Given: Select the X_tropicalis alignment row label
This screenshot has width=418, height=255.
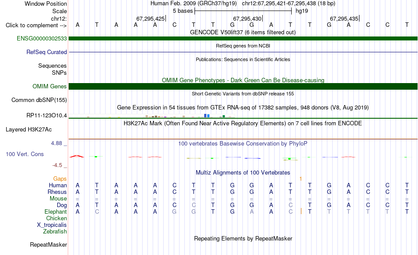Looking at the screenshot, I should [x=52, y=225].
